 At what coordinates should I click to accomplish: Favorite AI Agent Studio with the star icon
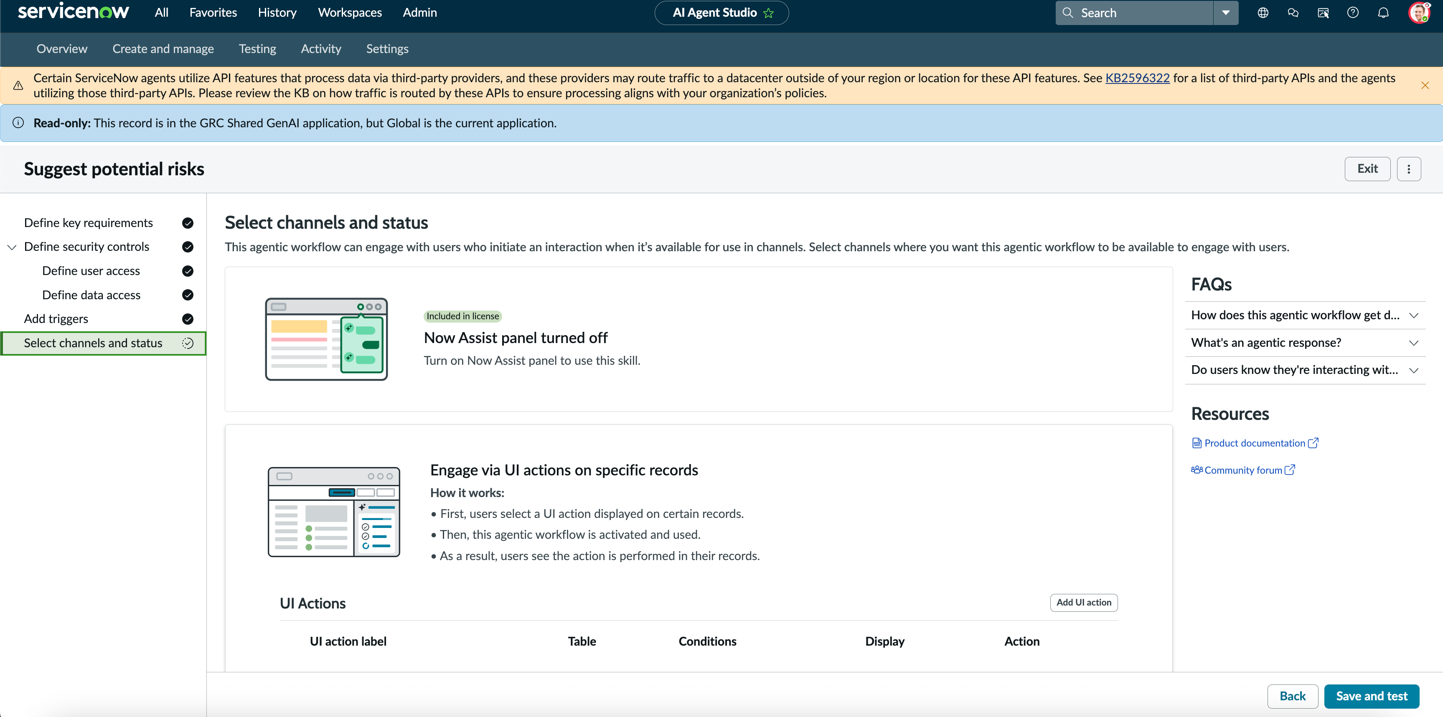coord(769,13)
